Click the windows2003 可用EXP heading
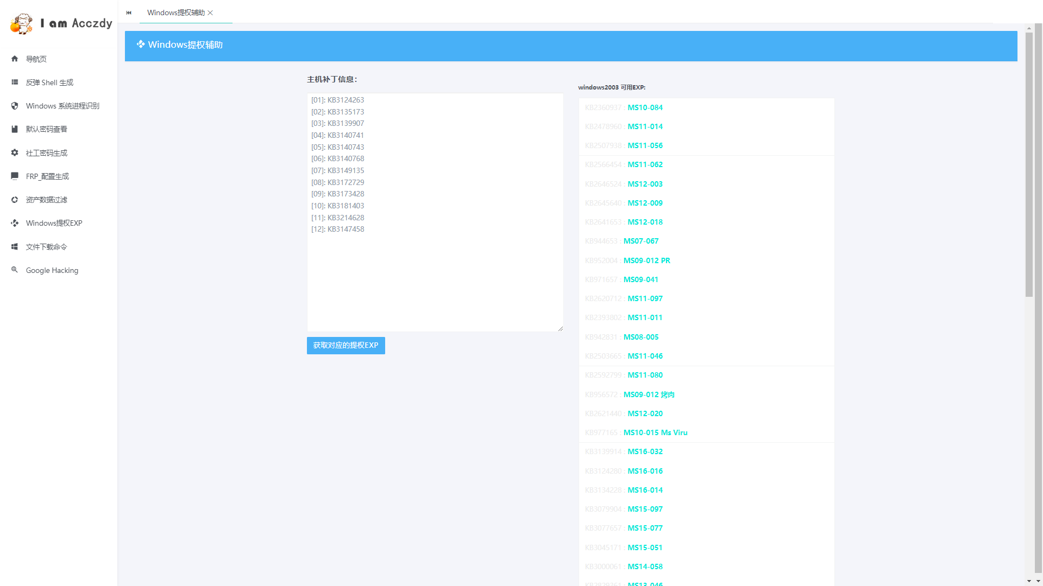The height and width of the screenshot is (586, 1043). [x=612, y=87]
